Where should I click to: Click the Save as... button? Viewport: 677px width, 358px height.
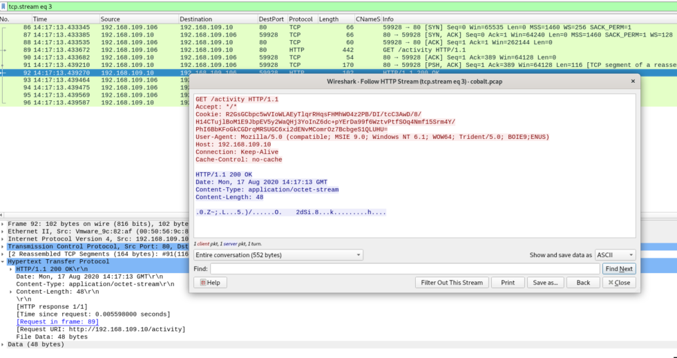click(x=545, y=283)
